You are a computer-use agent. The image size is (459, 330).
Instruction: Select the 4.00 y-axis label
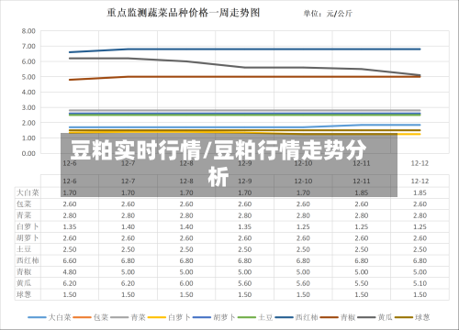pyautogui.click(x=28, y=93)
